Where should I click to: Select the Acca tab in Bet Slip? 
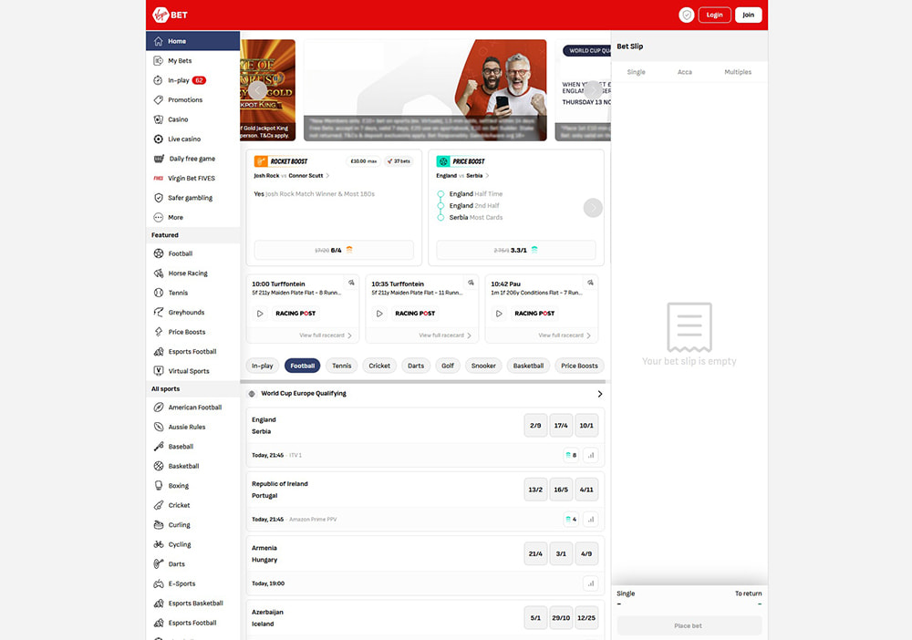point(685,72)
